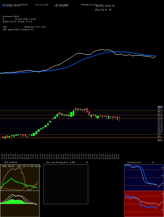Screen dimensions: 164x217
Task: Click the 'CL: 374.05' closing price label
Action: 61,6
